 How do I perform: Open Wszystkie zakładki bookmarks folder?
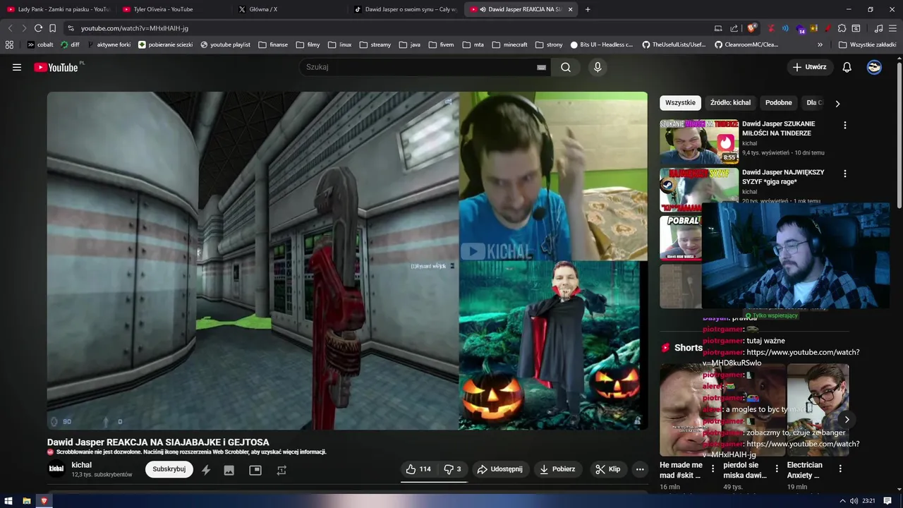click(867, 44)
